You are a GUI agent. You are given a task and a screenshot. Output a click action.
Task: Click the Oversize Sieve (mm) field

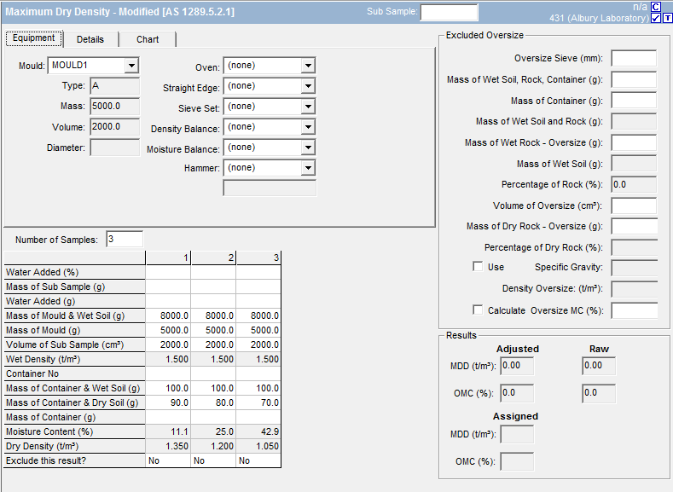coord(634,58)
